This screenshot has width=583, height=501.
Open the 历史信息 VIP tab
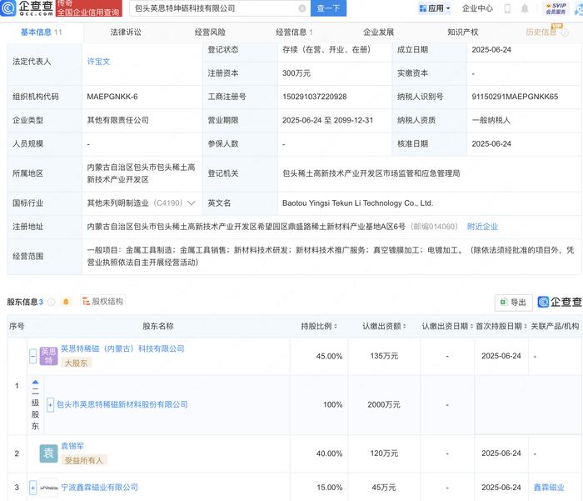tap(546, 33)
